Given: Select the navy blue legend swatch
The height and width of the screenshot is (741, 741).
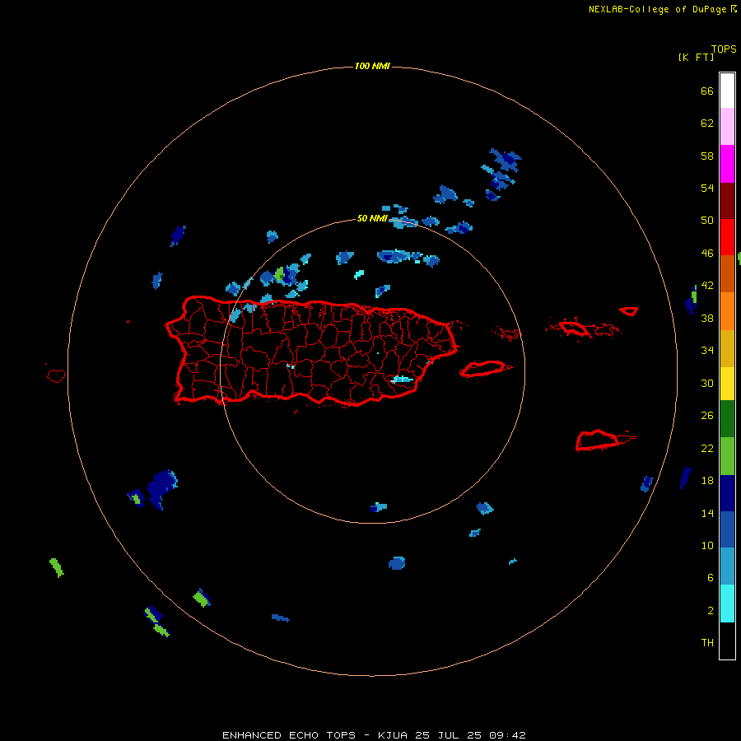Looking at the screenshot, I should (x=727, y=493).
